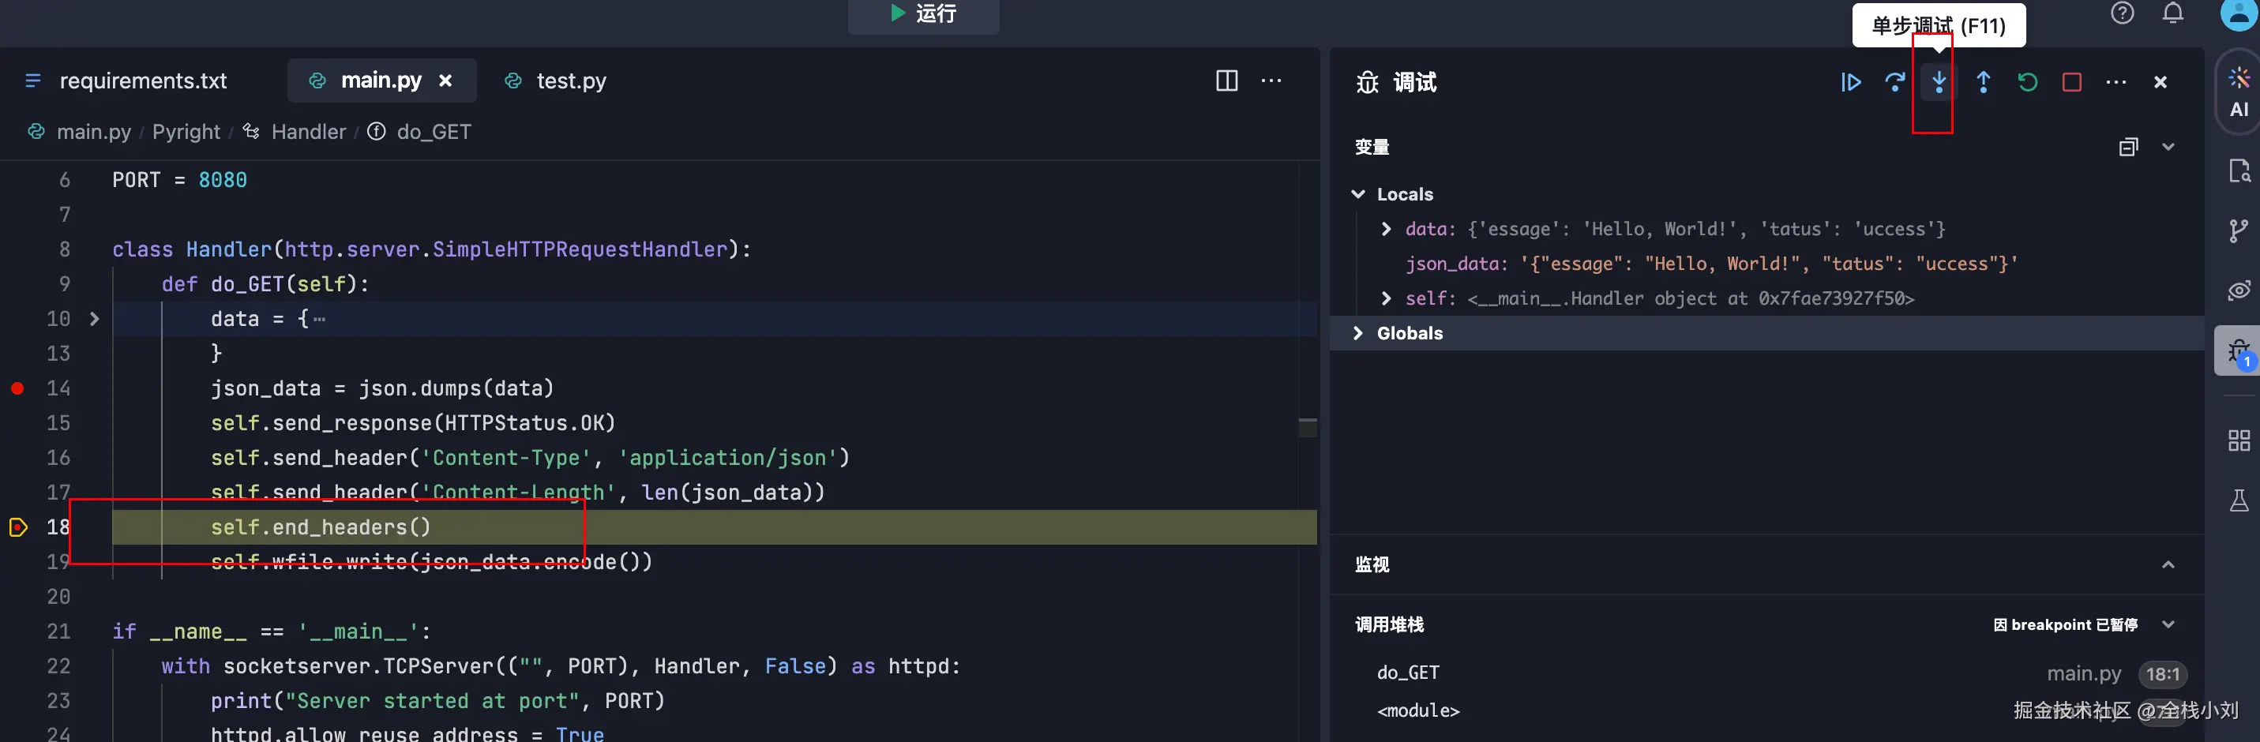Select the do_GET call stack frame
This screenshot has height=742, width=2260.
(1408, 673)
